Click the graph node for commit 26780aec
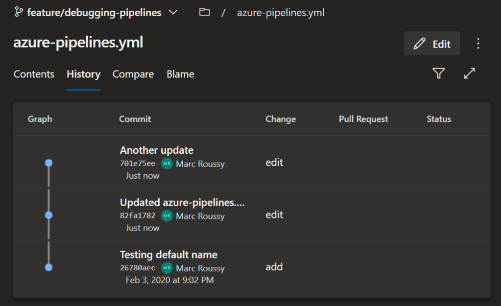 [x=48, y=267]
